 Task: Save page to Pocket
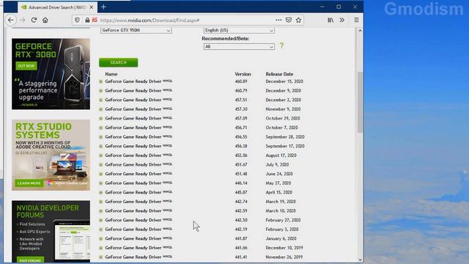pos(289,20)
